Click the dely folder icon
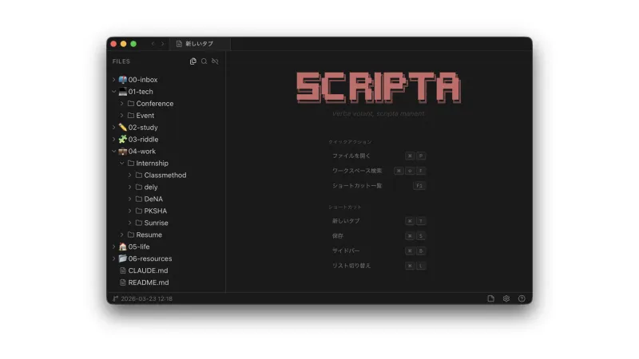This screenshot has width=639, height=359. (139, 187)
